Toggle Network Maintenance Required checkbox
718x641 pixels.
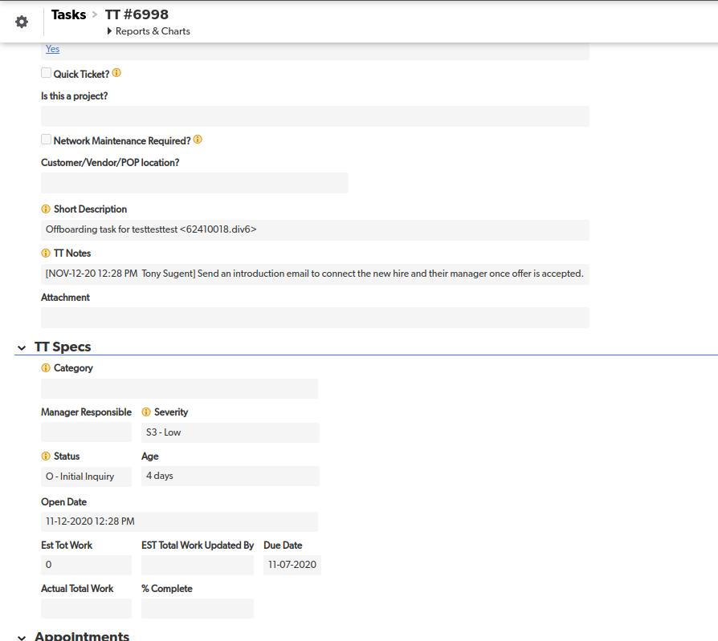(x=46, y=140)
